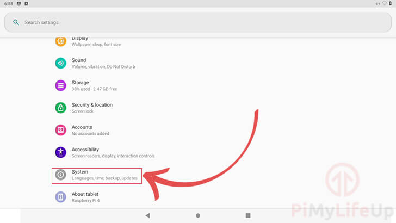Click "No accounts added" subtitle
The image size is (396, 223).
pyautogui.click(x=90, y=133)
